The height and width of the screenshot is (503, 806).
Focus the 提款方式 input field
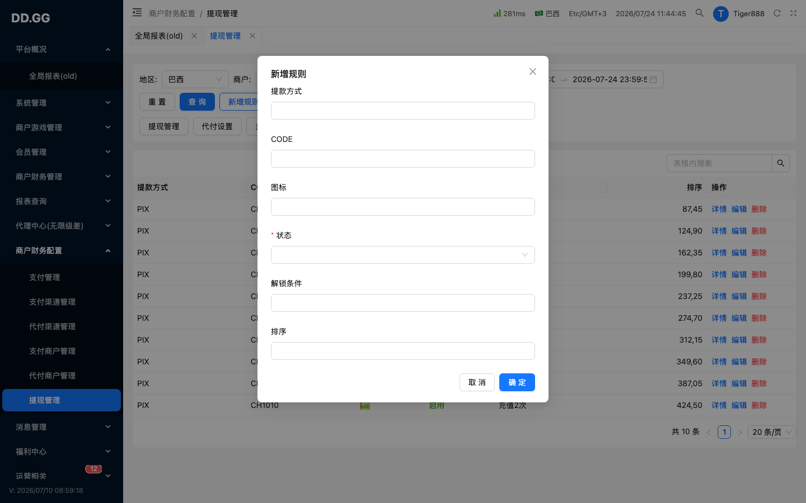[x=403, y=111]
